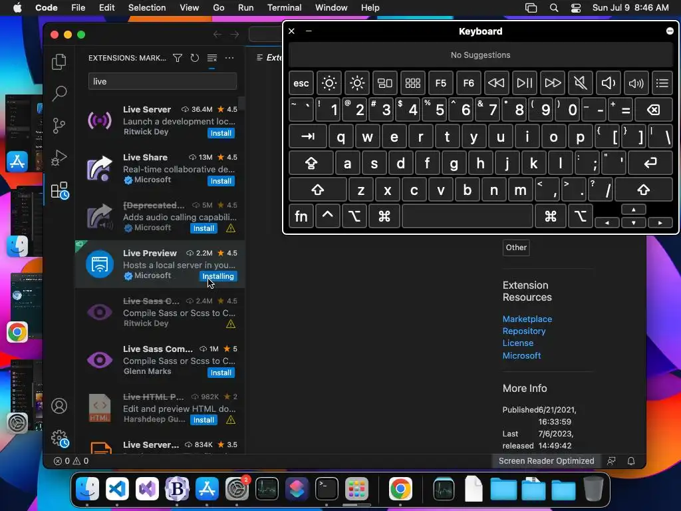This screenshot has height=511, width=681.
Task: Select the Extensions view icon
Action: click(59, 190)
